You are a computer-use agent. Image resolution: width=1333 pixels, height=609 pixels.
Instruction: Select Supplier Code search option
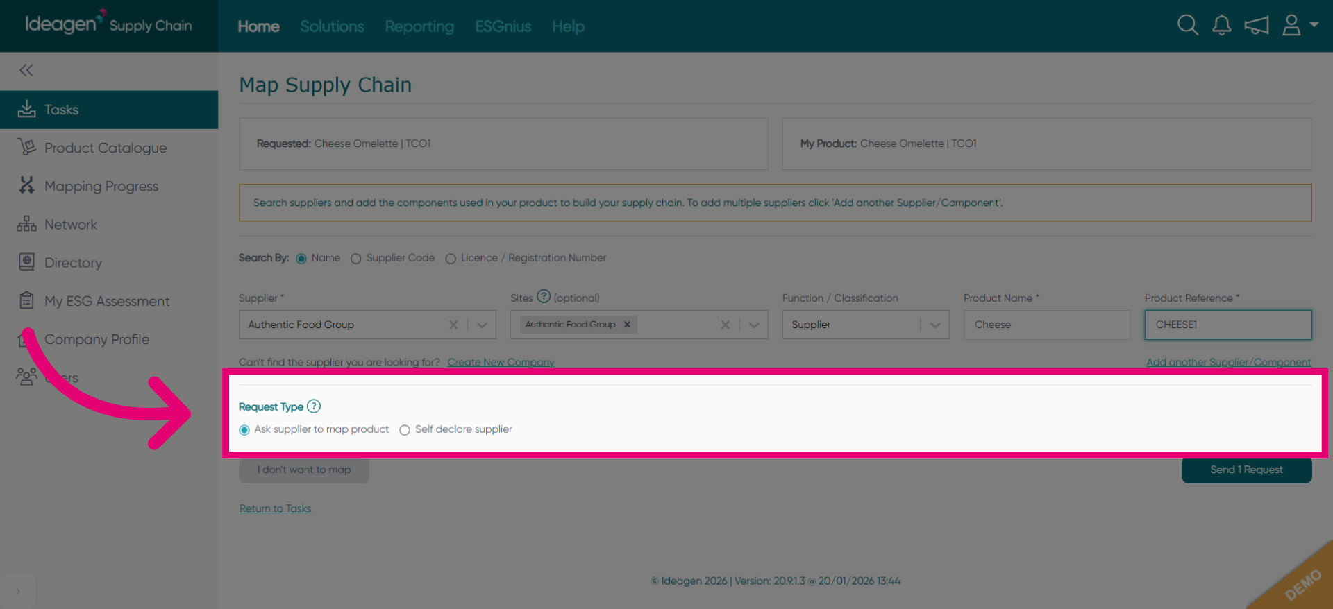click(x=355, y=259)
